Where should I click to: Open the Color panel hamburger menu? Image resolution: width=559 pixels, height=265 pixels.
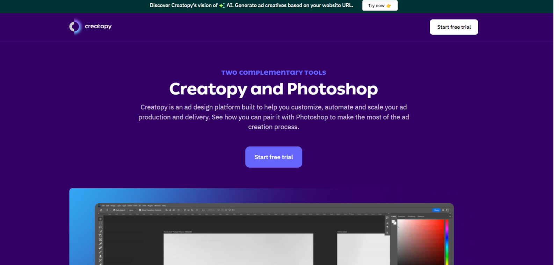click(x=450, y=217)
